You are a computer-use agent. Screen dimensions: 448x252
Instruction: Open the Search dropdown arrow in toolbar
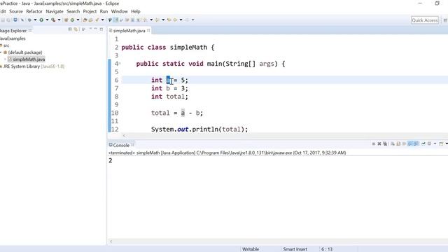pos(103,20)
